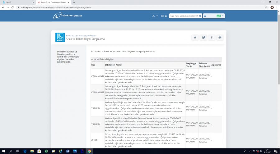Open the volume control in system tray
The height and width of the screenshot is (154, 280).
(x=260, y=151)
